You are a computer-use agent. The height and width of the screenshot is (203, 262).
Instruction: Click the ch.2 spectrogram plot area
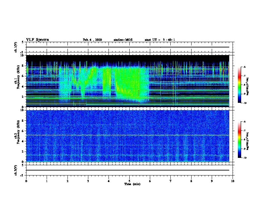point(127,136)
